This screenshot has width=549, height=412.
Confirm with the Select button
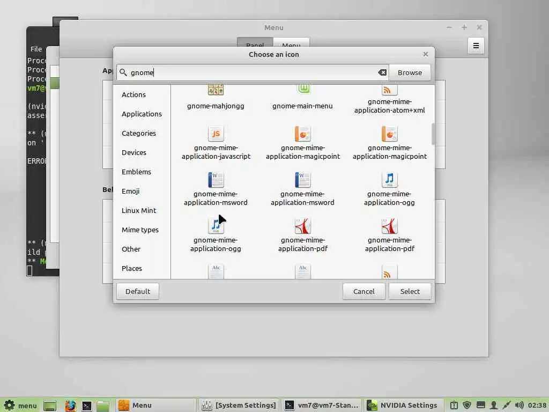click(x=410, y=291)
